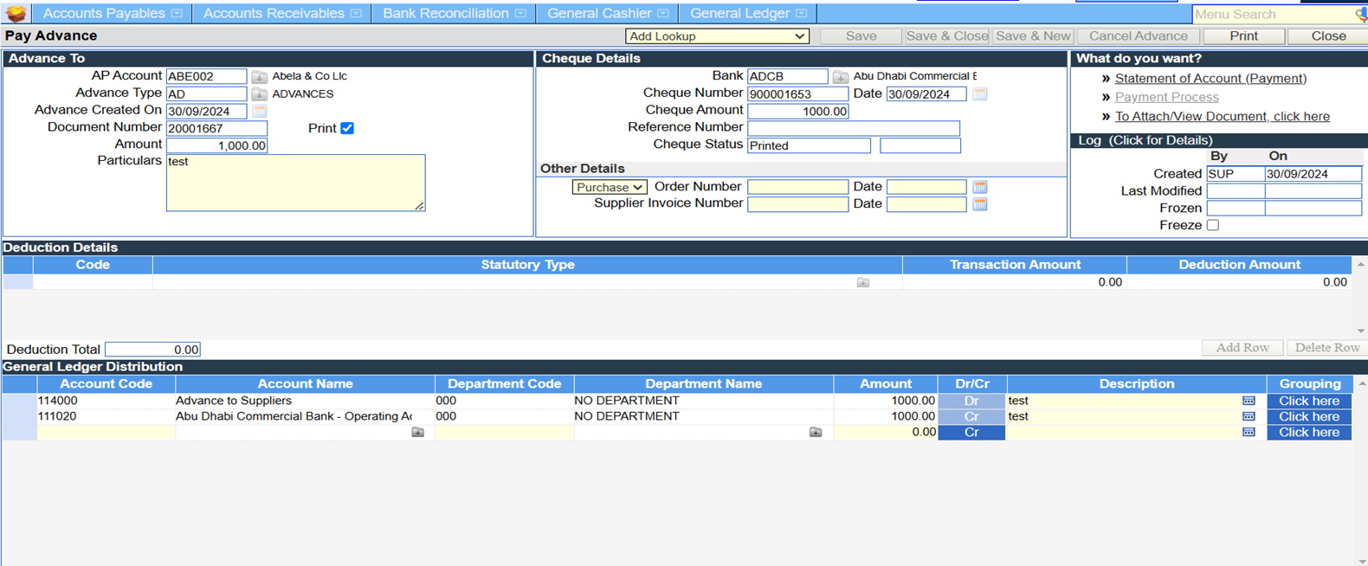Expand the Accounts Payables menu
Image resolution: width=1368 pixels, height=566 pixels.
(112, 13)
